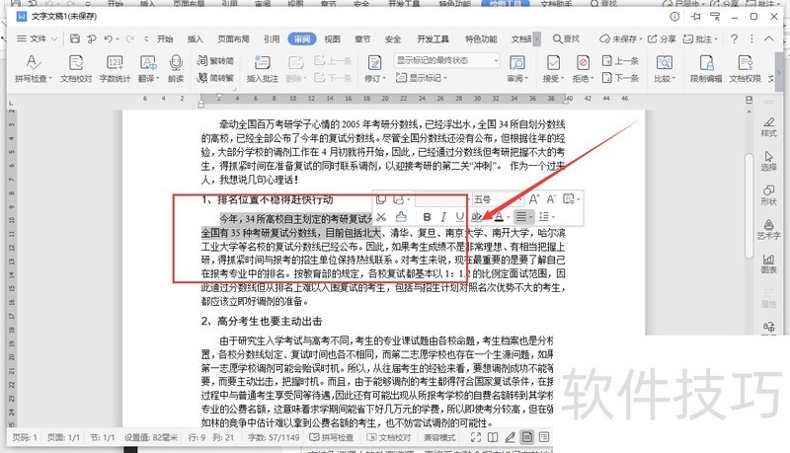This screenshot has width=790, height=453.
Task: Copy selection from the mini toolbar
Action: 381,199
